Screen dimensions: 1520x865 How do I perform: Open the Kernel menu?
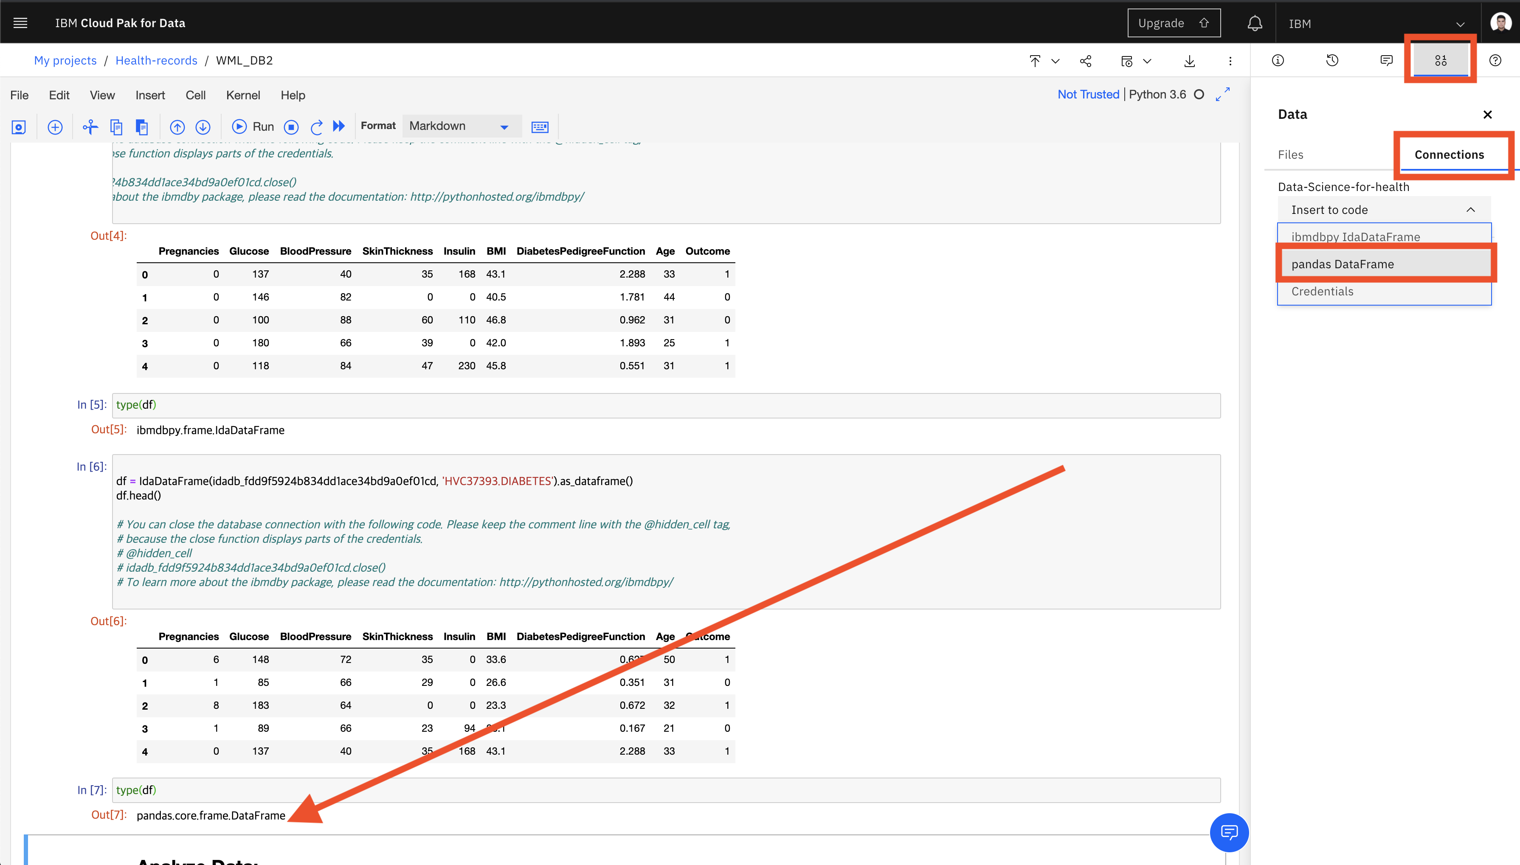pyautogui.click(x=242, y=95)
